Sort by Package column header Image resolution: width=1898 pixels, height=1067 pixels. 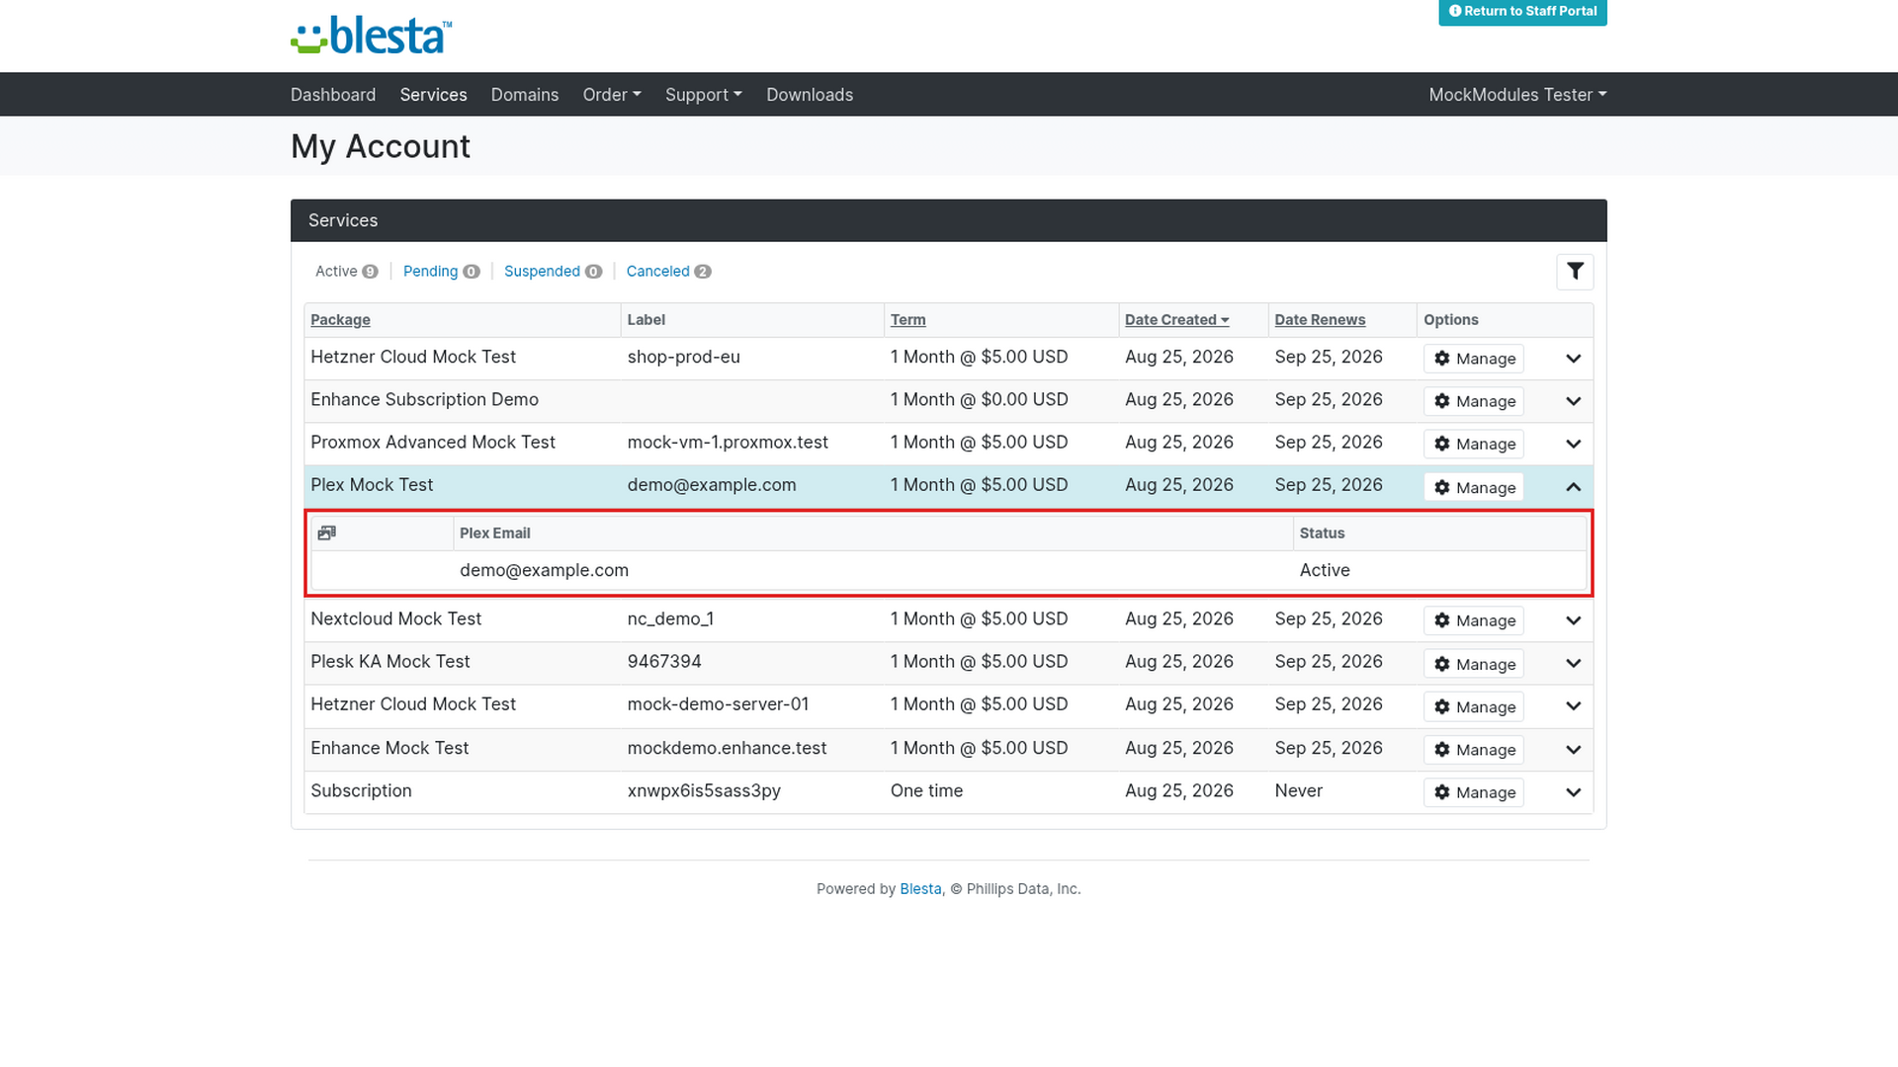click(x=340, y=320)
